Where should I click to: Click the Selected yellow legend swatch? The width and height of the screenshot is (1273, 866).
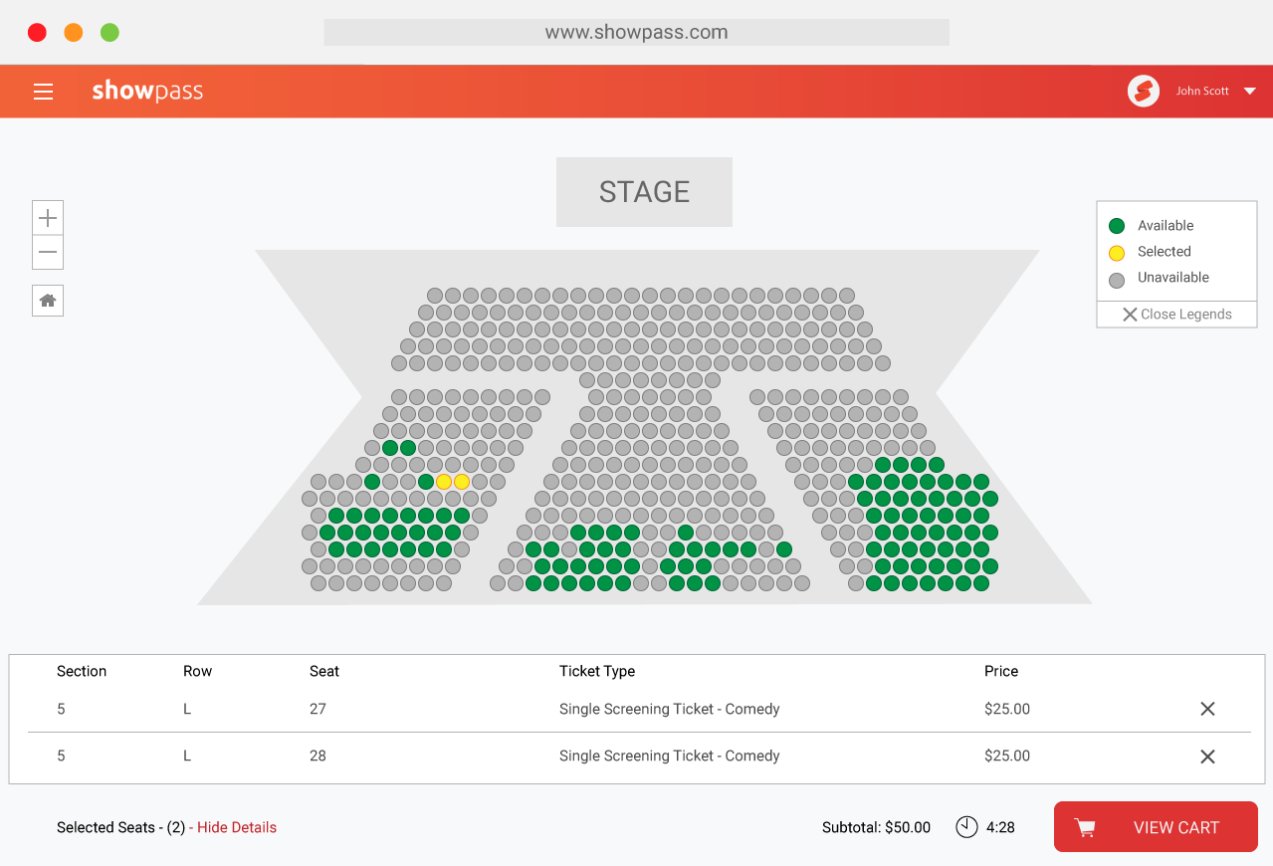[1116, 252]
